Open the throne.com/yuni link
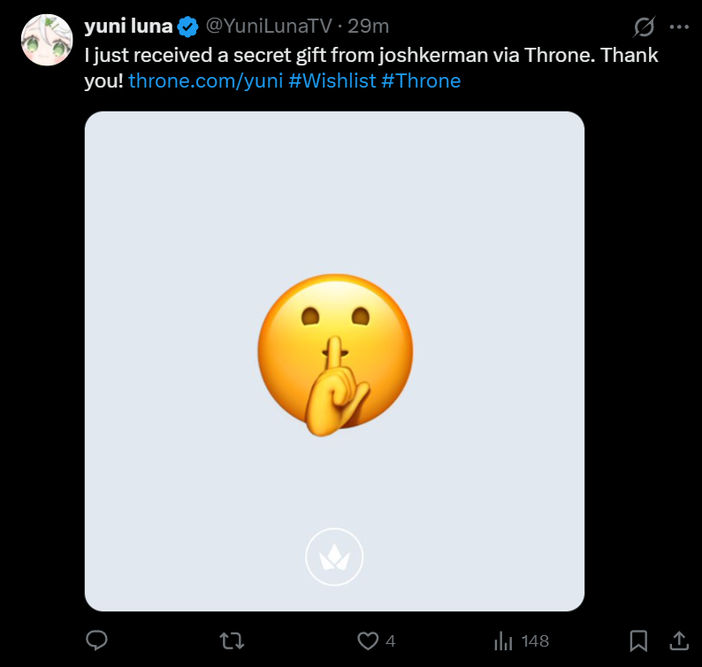Image resolution: width=702 pixels, height=667 pixels. (205, 80)
